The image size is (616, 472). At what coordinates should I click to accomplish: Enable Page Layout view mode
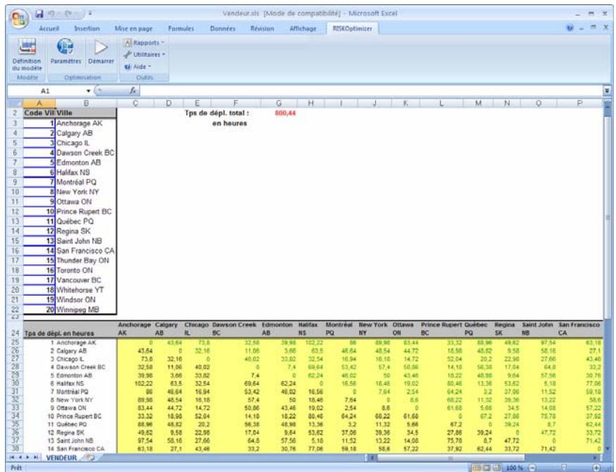point(488,466)
